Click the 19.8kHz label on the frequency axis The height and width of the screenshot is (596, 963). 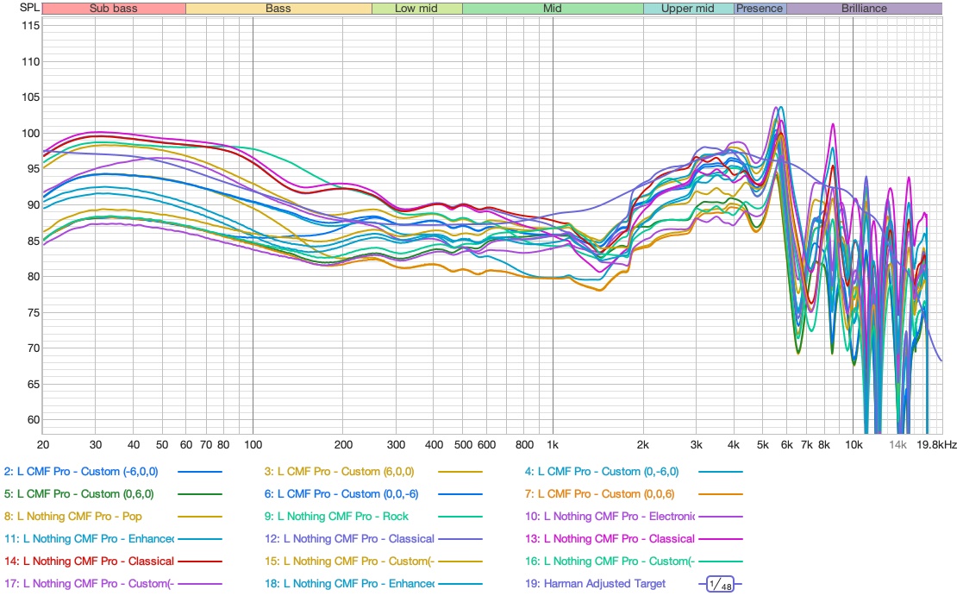tap(936, 445)
